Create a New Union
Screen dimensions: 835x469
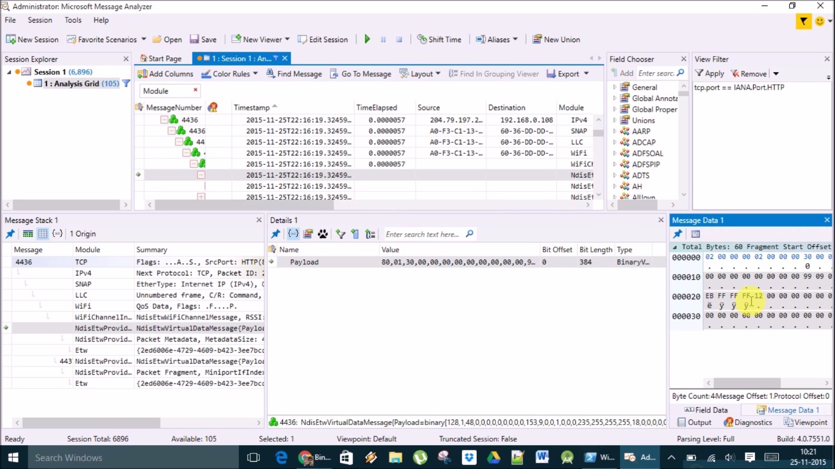(556, 39)
